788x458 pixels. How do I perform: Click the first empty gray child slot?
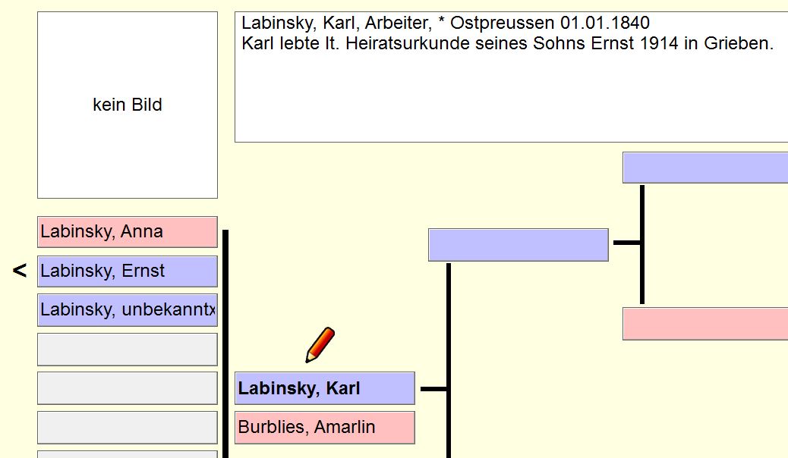[128, 349]
